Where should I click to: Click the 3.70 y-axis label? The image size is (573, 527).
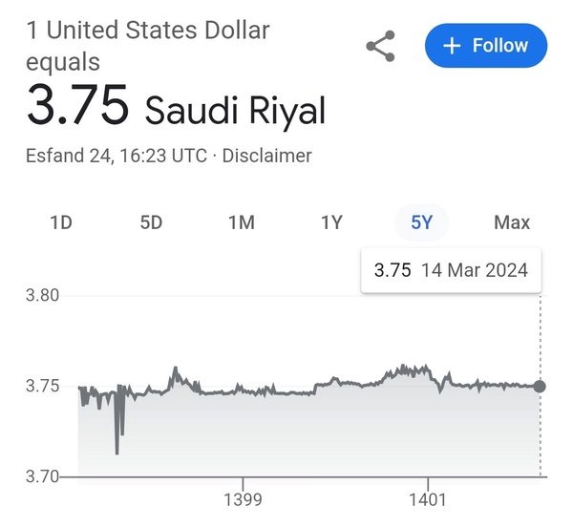pos(42,476)
